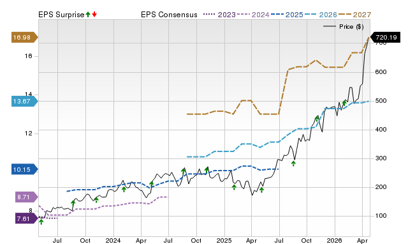Click the EPS Surprise label
This screenshot has width=408, height=244.
[61, 15]
